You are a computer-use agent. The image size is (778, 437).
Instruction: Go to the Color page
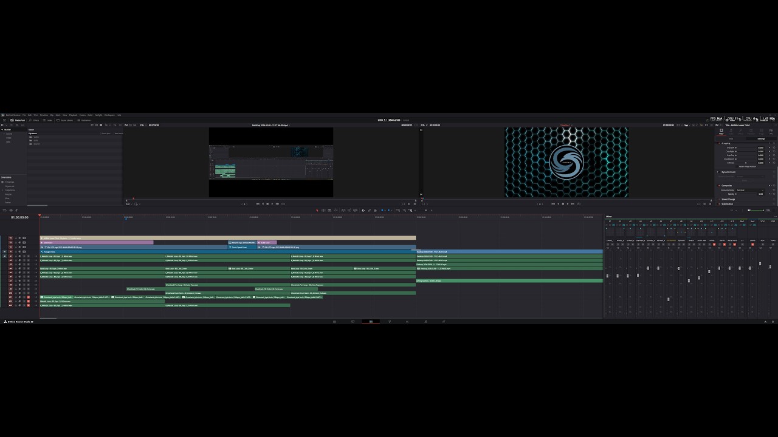pos(407,322)
